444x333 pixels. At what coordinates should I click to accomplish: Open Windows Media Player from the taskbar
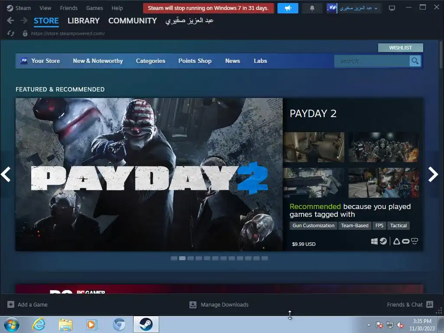92,324
